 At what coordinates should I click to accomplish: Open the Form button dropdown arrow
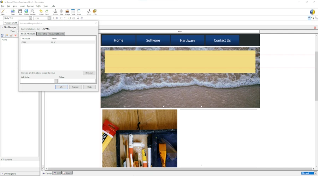coord(83,12)
